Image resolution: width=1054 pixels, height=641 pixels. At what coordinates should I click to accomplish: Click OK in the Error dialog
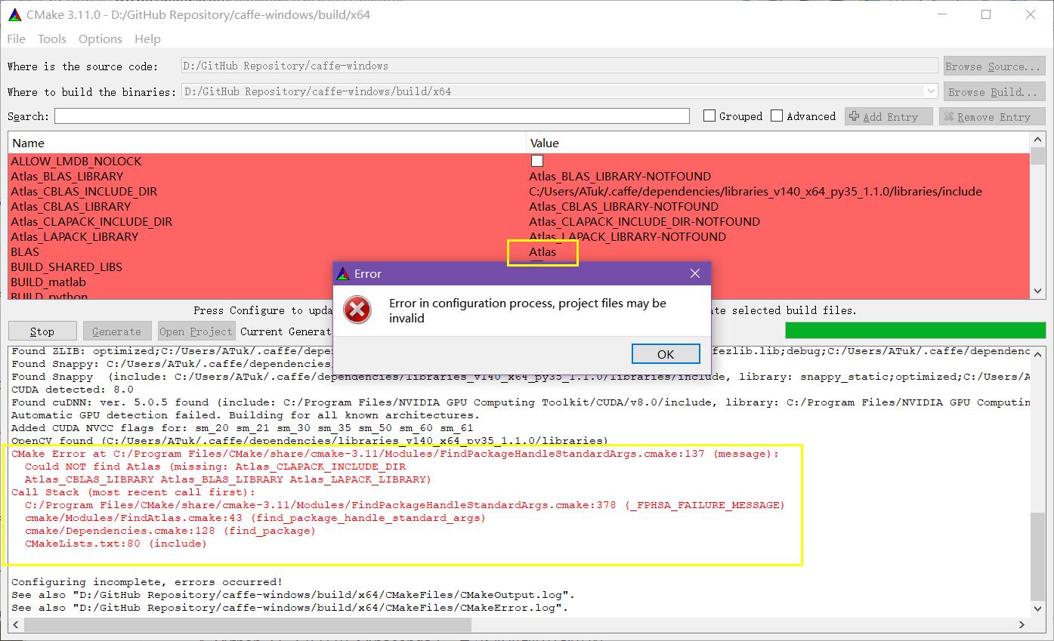click(x=666, y=354)
